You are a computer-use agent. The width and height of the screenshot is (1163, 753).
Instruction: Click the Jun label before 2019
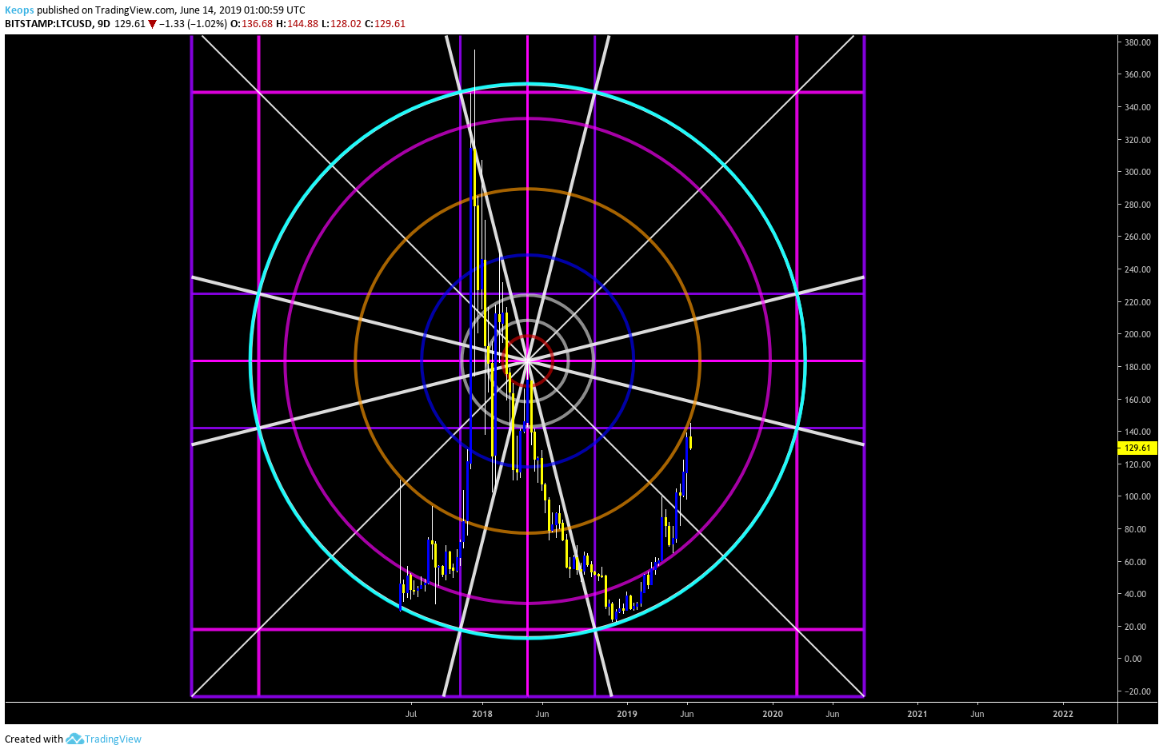[542, 714]
